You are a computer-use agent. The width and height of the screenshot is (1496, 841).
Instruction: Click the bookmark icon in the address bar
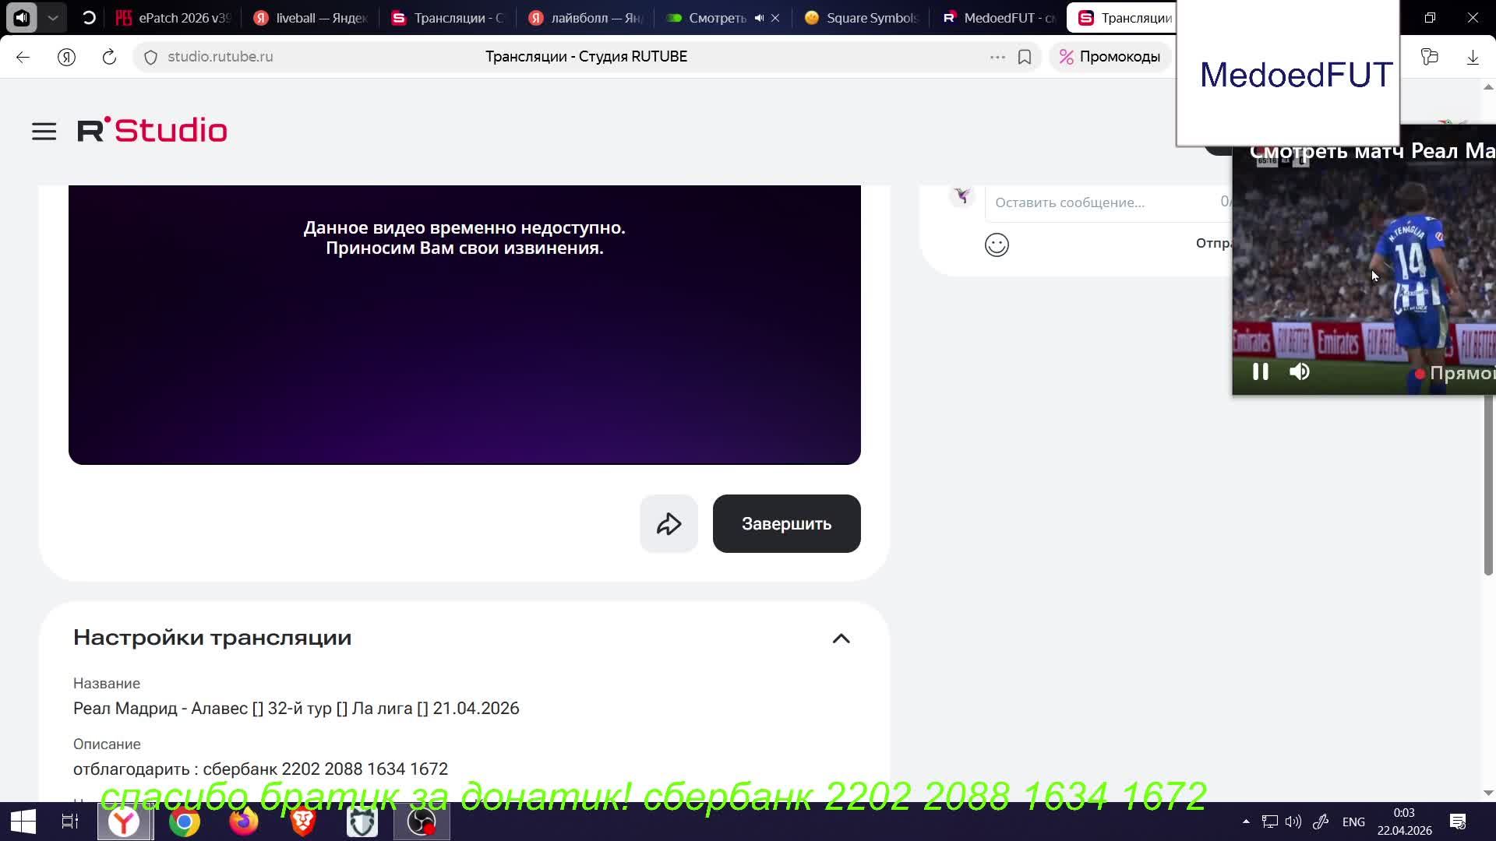click(x=1025, y=57)
